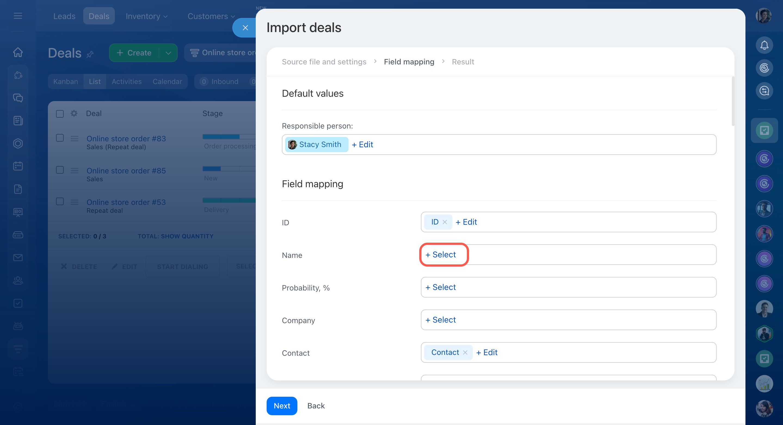The image size is (783, 425).
Task: Open the calendar icon in left sidebar
Action: (18, 166)
